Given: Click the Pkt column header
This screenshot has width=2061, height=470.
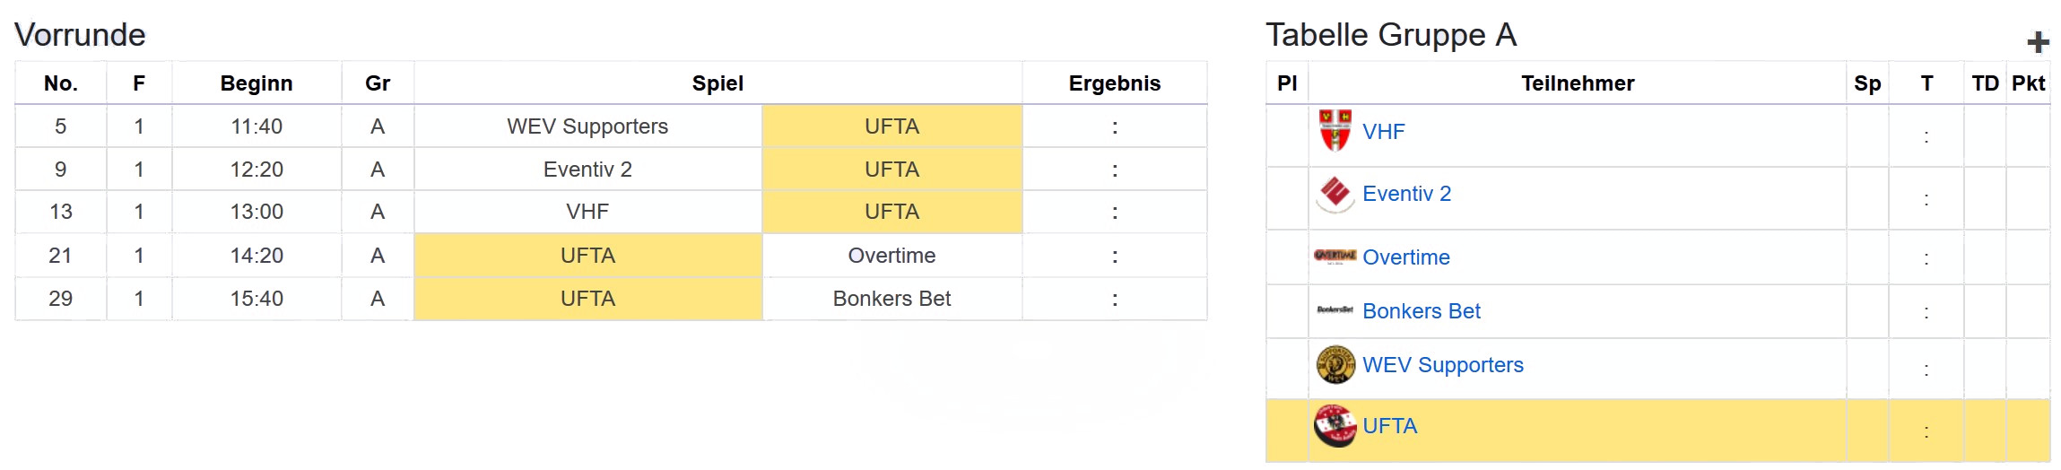Looking at the screenshot, I should 2028,83.
